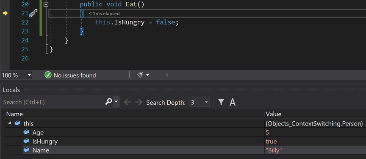Viewport: 366px width, 159px height.
Task: Click the 'false' keyword on line 22
Action: 166,22
